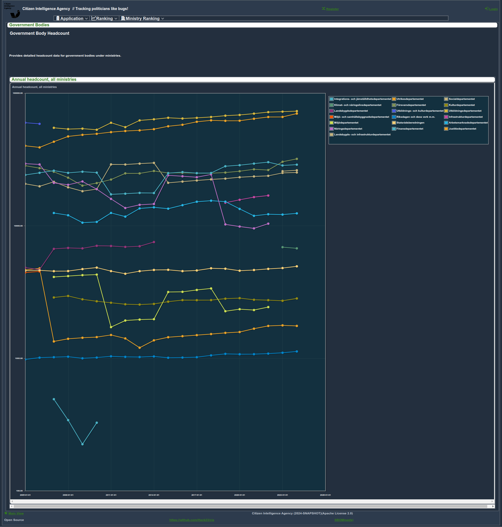This screenshot has height=527, width=502.
Task: Click Integrations- och jämställdhetsdepartementet color swatch
Action: (332, 99)
